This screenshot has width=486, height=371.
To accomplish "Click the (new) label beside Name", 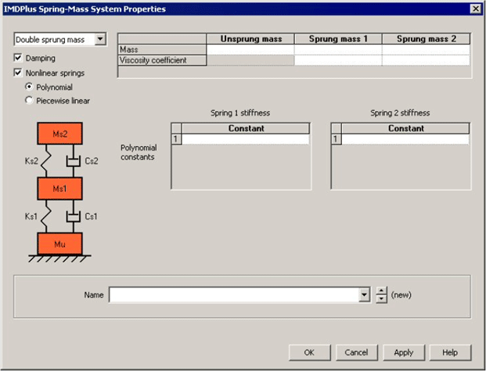I will coord(401,295).
